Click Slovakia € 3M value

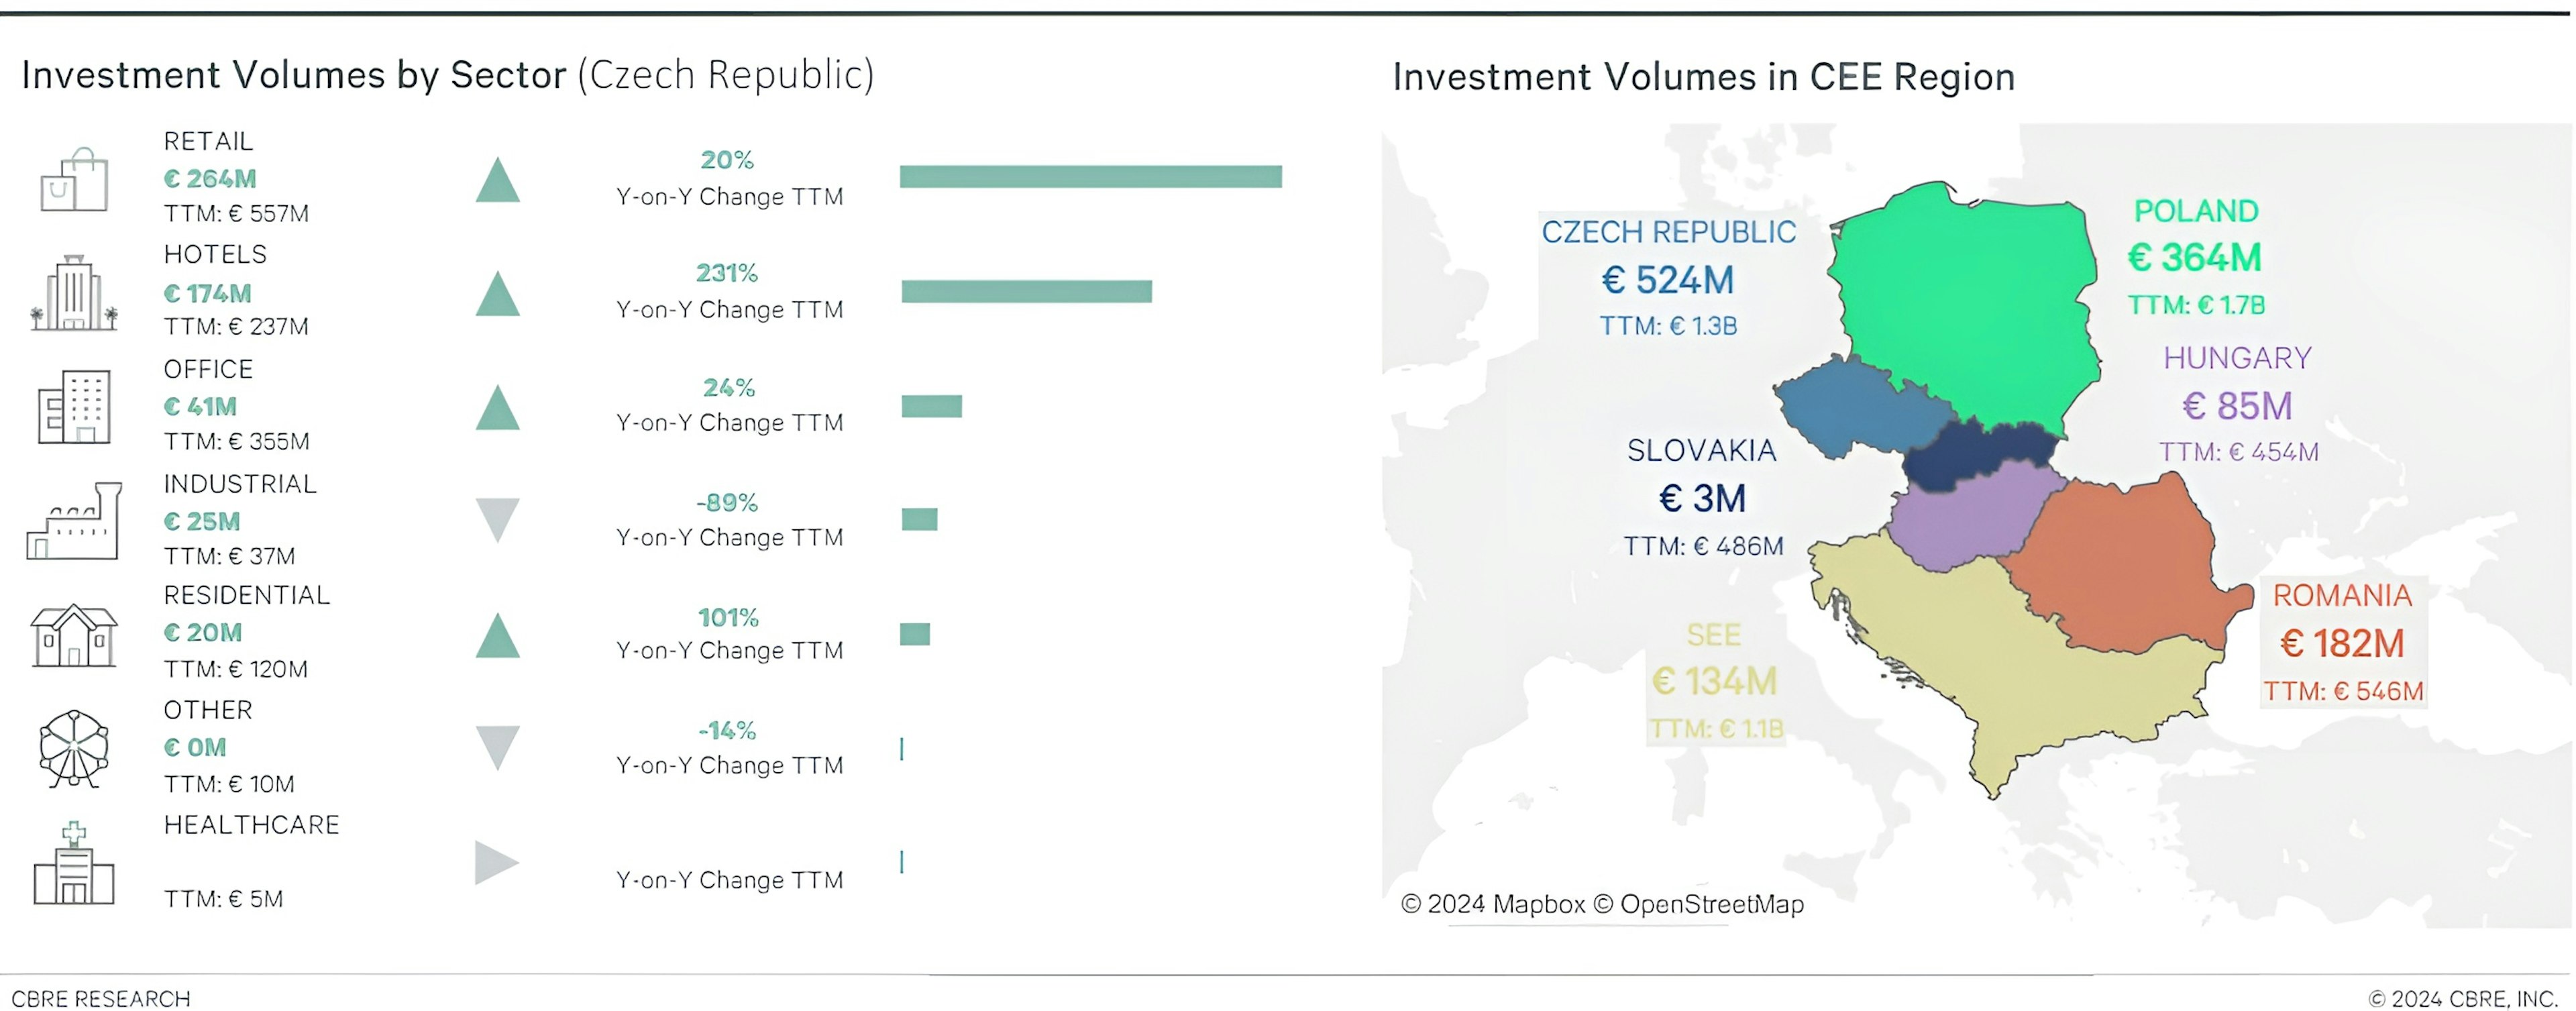tap(1702, 498)
